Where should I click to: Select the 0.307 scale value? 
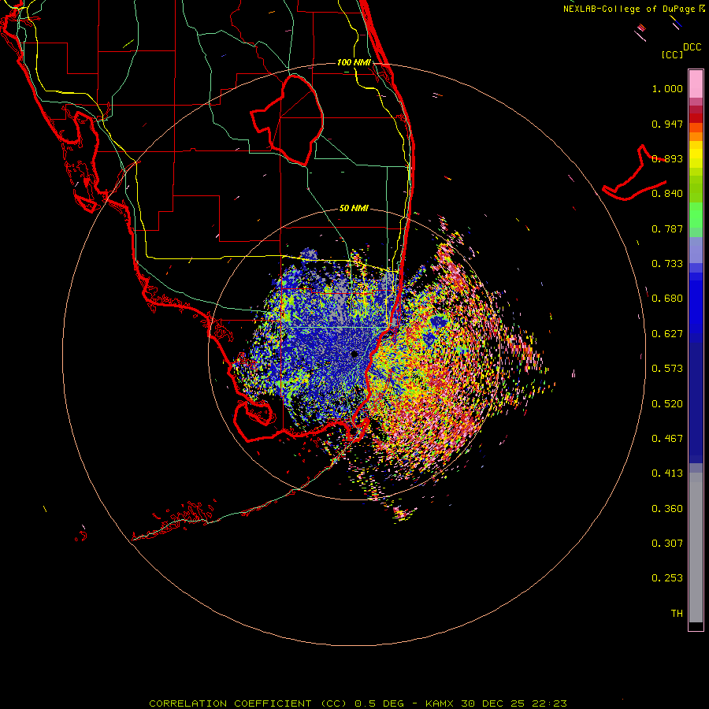(667, 544)
